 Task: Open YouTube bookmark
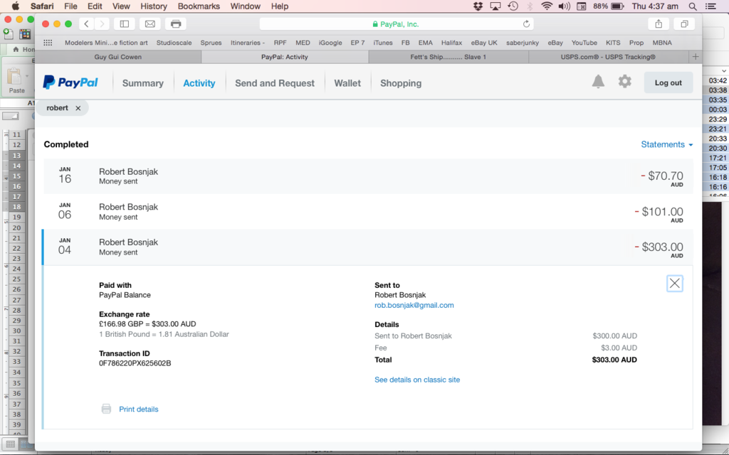[584, 43]
